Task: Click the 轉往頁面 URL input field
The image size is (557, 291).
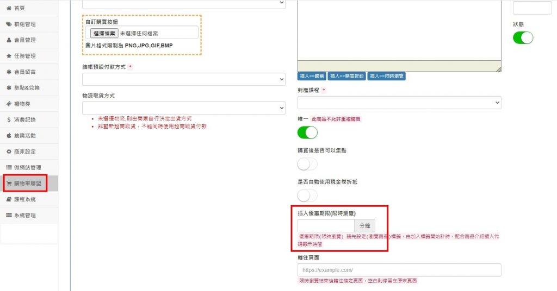Action: pos(399,270)
